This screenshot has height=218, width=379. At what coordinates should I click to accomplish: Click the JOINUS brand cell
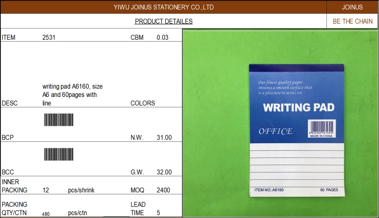click(x=352, y=7)
